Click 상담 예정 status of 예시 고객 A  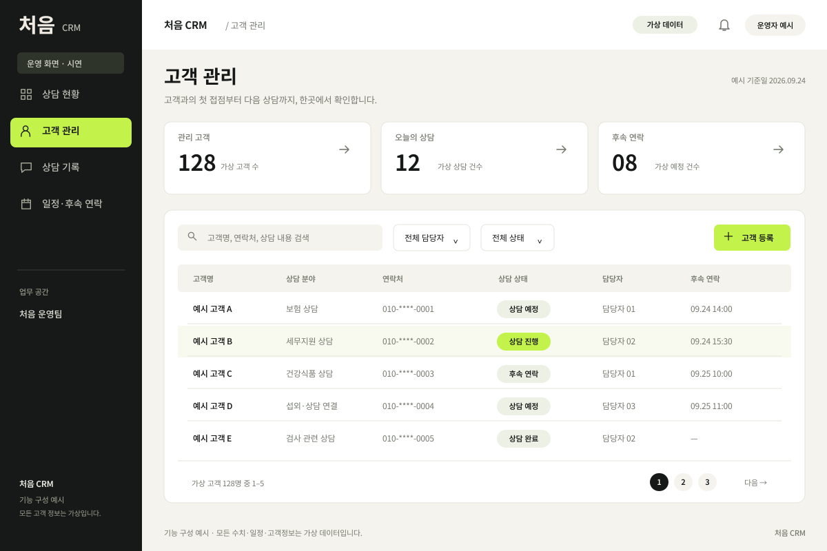tap(524, 309)
